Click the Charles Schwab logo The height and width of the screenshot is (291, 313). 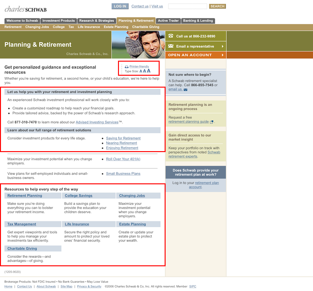click(26, 9)
